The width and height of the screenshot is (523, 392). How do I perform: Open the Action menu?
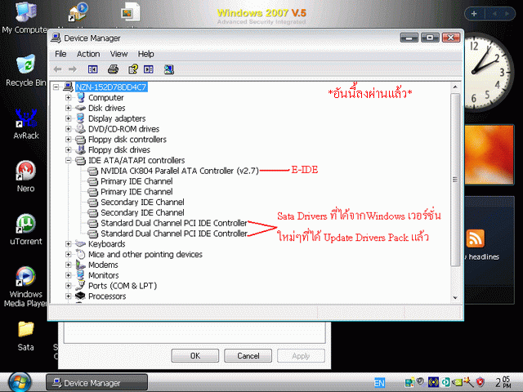tap(88, 54)
